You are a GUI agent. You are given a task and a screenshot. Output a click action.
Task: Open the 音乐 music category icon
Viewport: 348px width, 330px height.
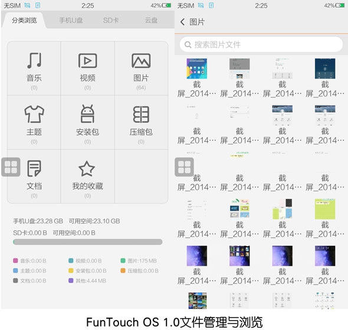(34, 60)
